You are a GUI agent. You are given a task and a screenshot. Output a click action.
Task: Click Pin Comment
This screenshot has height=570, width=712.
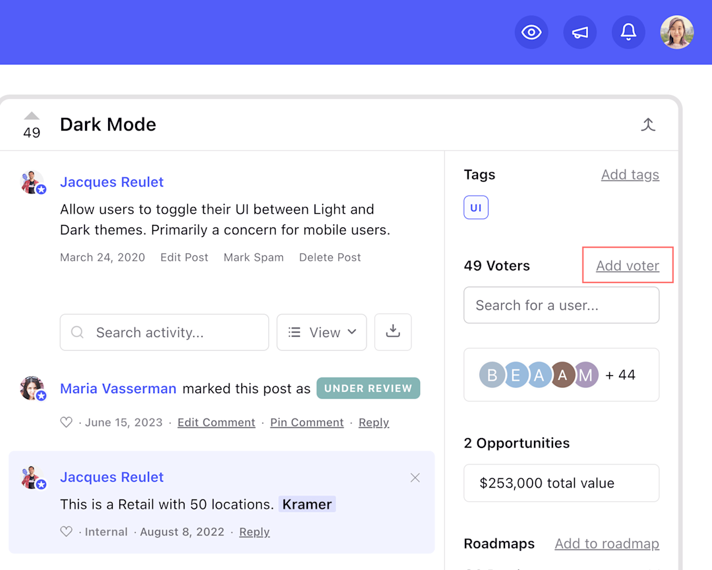click(307, 422)
